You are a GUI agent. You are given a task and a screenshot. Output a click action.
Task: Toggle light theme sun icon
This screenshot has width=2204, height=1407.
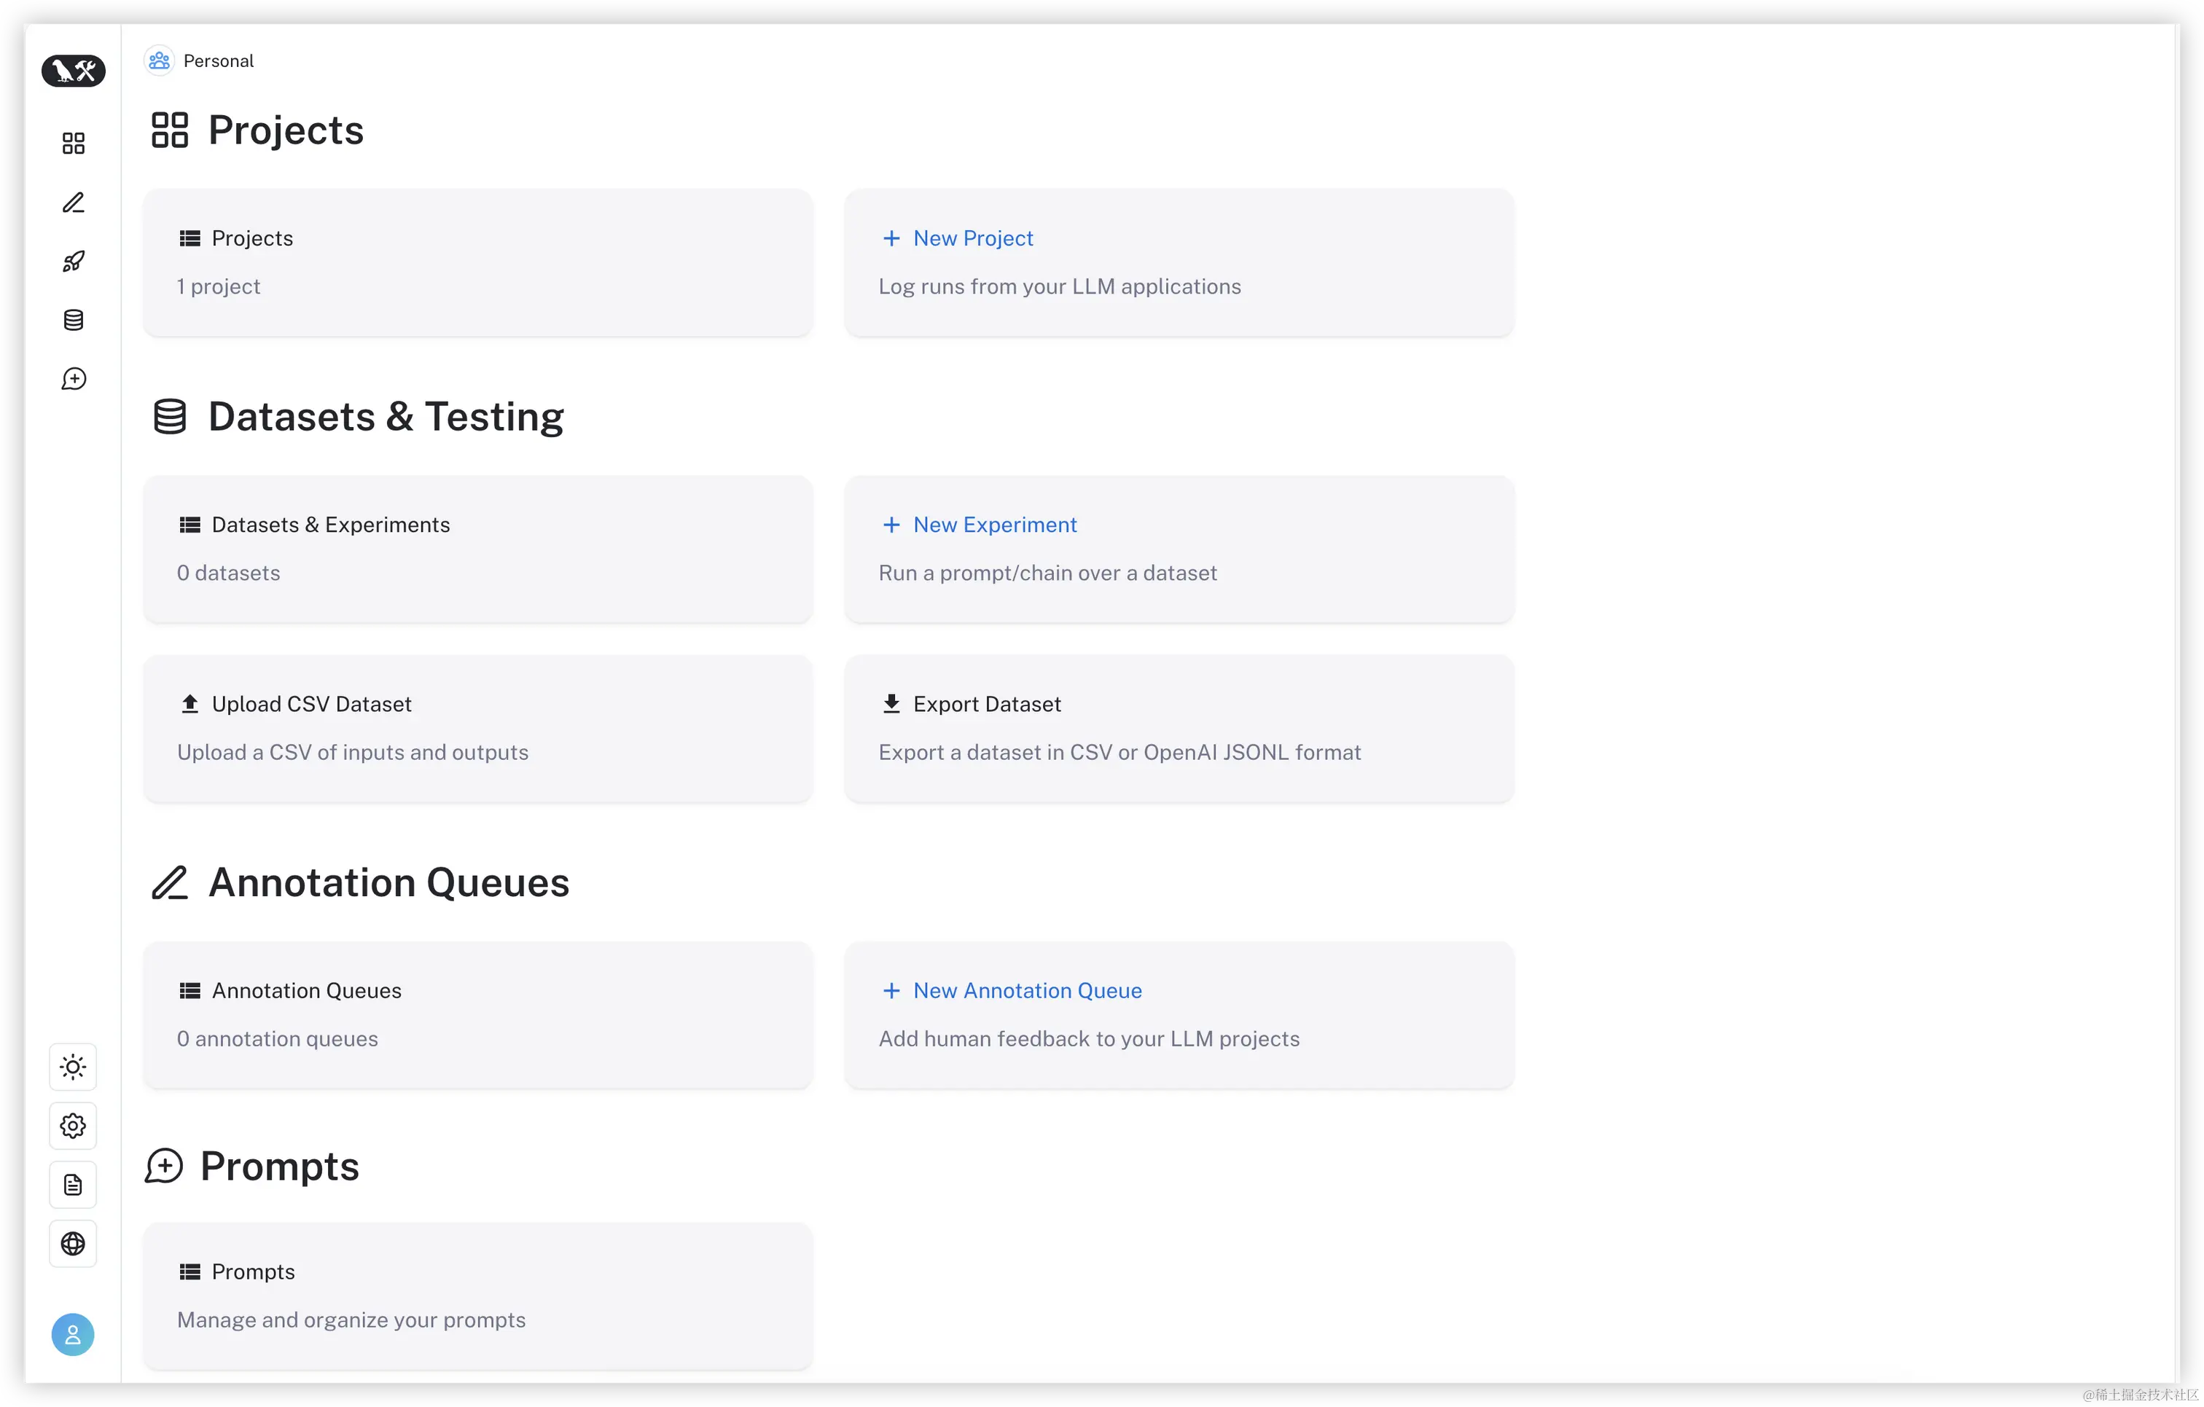pyautogui.click(x=73, y=1067)
